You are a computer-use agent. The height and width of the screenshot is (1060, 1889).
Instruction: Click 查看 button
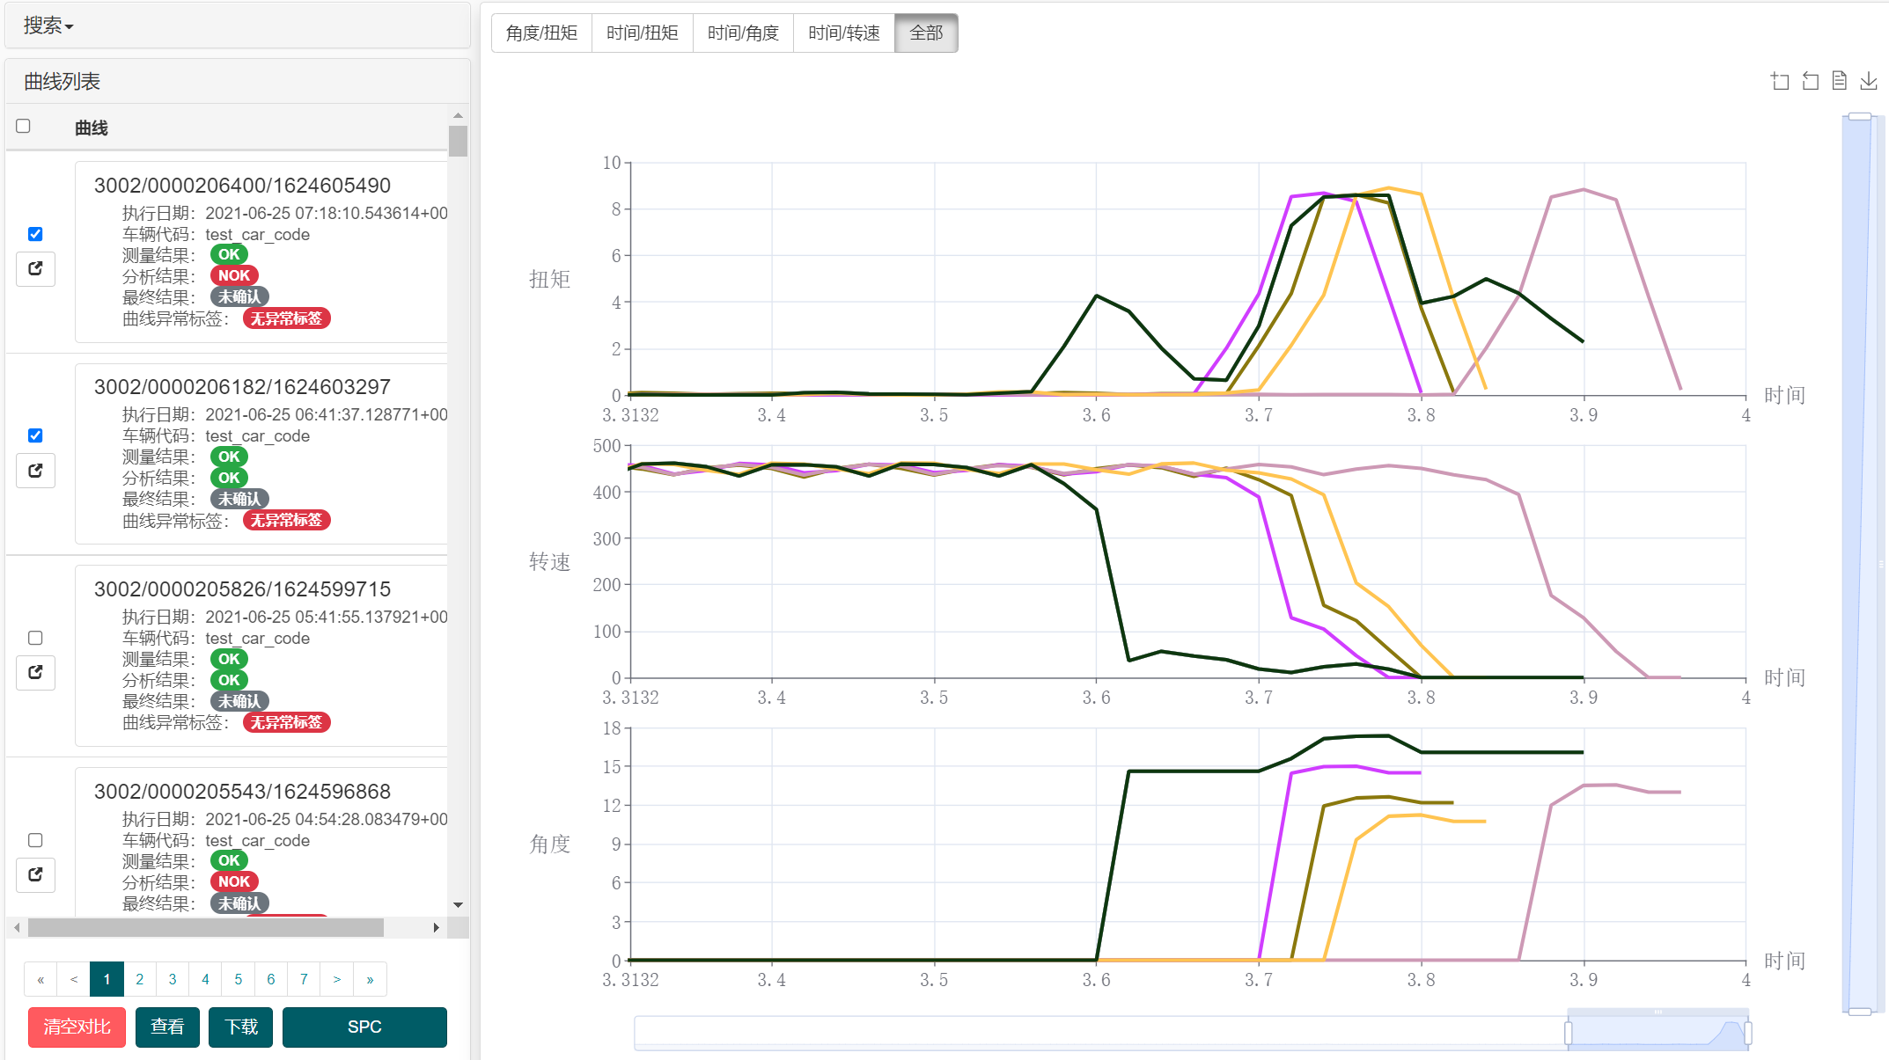click(167, 1027)
